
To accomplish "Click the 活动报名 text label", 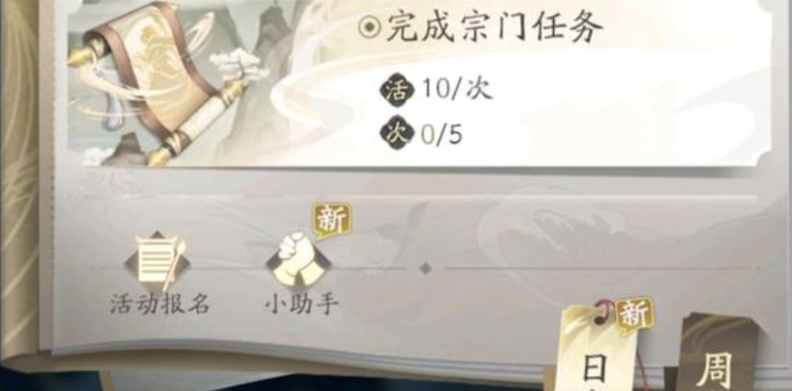I will tap(159, 303).
